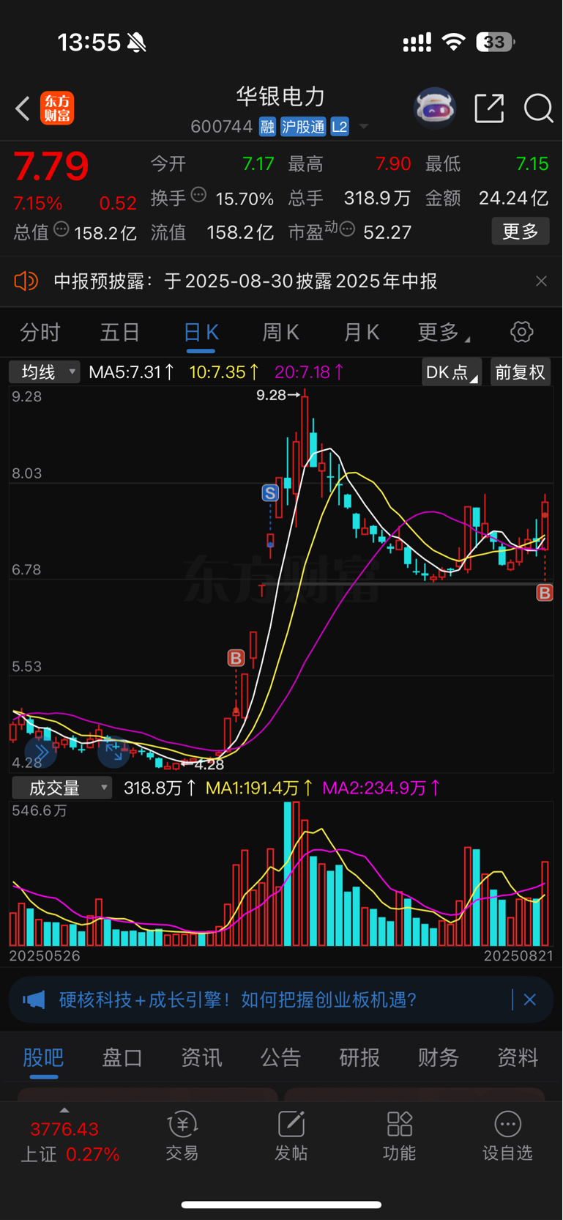Switch to the 盘口 tab
Viewport: 563px width, 1220px height.
[122, 1058]
